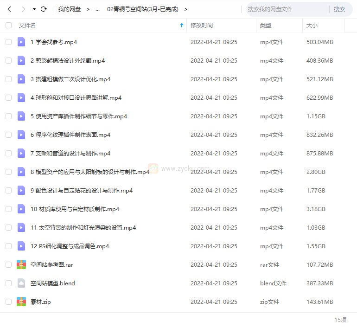
Task: Click the video icon for 1 学会找参考.mp4
Action: (x=21, y=42)
